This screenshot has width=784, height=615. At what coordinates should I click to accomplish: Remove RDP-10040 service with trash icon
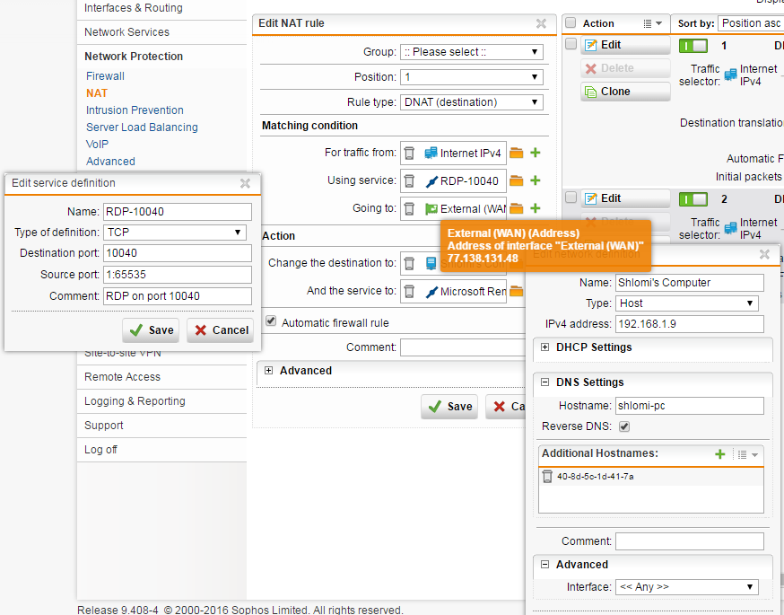tap(409, 180)
